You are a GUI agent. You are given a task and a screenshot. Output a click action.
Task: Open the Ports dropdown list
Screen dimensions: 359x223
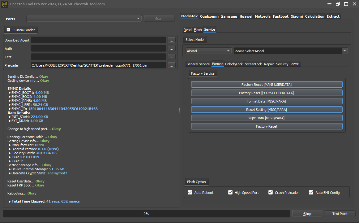(84, 19)
